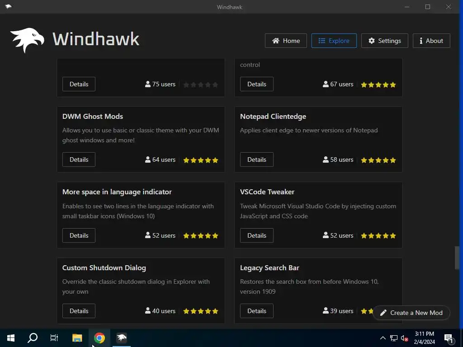Open Google Chrome from the taskbar
The width and height of the screenshot is (463, 347).
pos(99,338)
